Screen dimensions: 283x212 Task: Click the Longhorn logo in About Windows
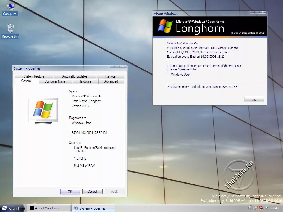pos(166,26)
